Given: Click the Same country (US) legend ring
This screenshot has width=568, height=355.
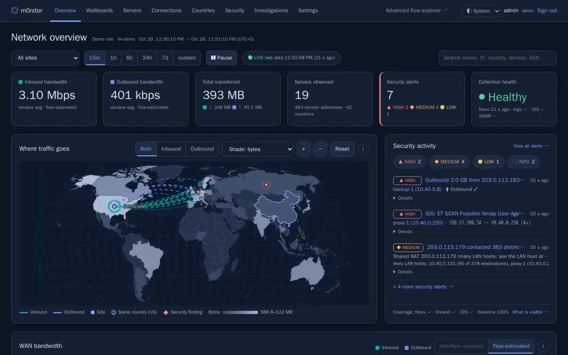Looking at the screenshot, I should tap(114, 312).
